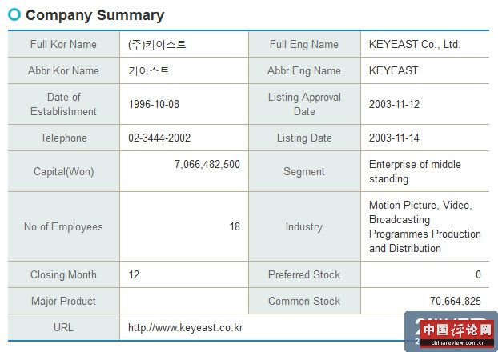
Task: Click the telephone number 02-3444-2002
Action: (159, 138)
